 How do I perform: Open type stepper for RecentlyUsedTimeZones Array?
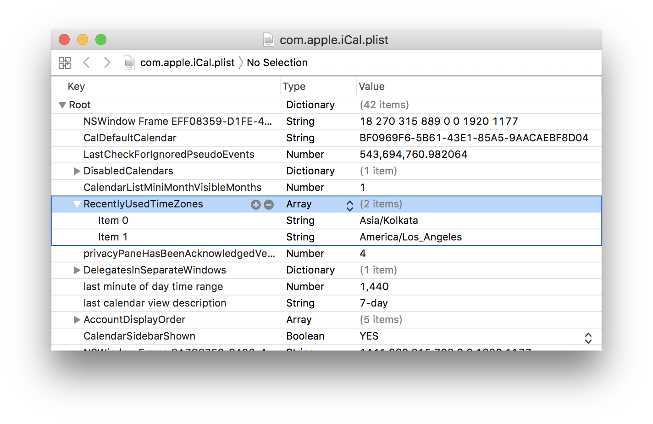(349, 205)
